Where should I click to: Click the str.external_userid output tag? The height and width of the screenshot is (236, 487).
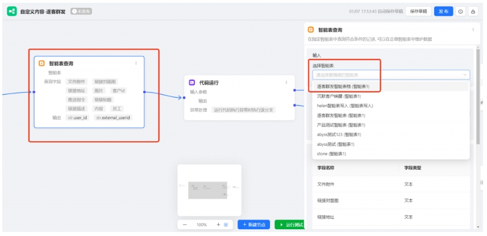click(x=113, y=118)
